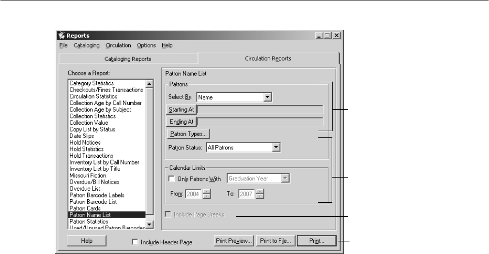This screenshot has height=254, width=489.
Task: Select Collection Age by Call Number
Action: click(106, 103)
